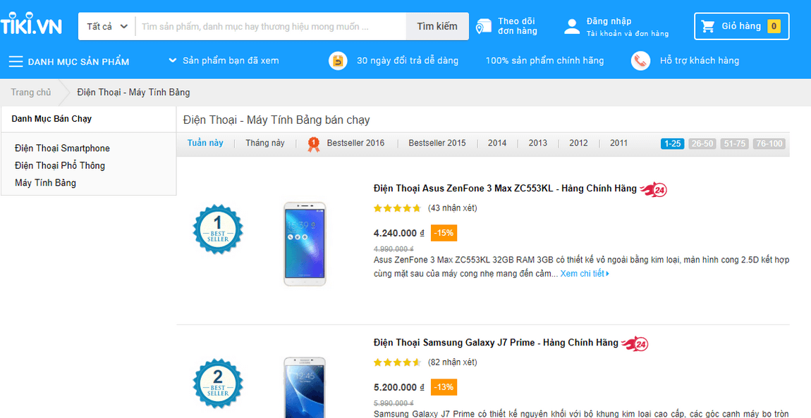Switch to 'Tuần này' tab
The height and width of the screenshot is (418, 811).
205,143
